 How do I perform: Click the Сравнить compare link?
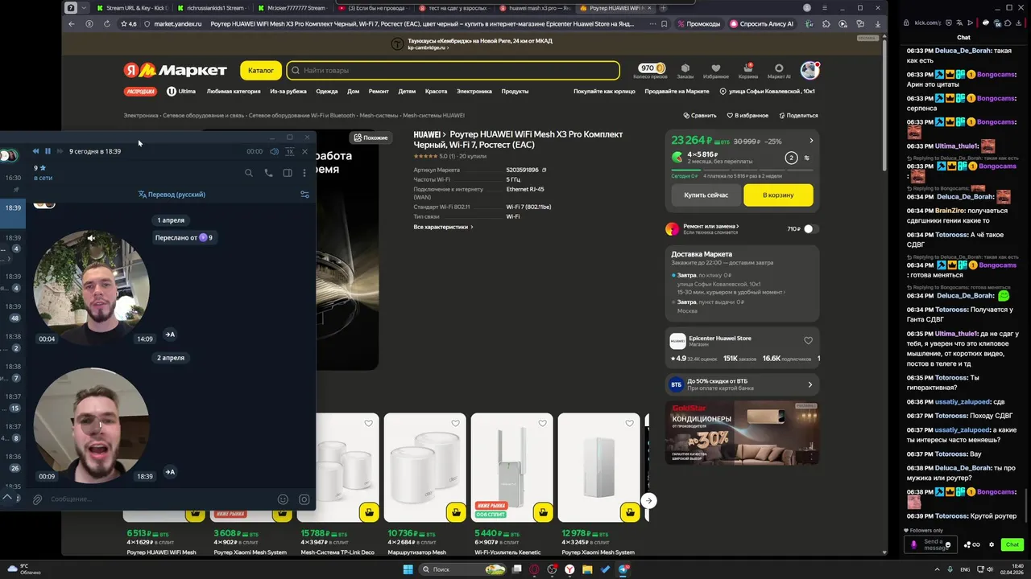coord(699,116)
